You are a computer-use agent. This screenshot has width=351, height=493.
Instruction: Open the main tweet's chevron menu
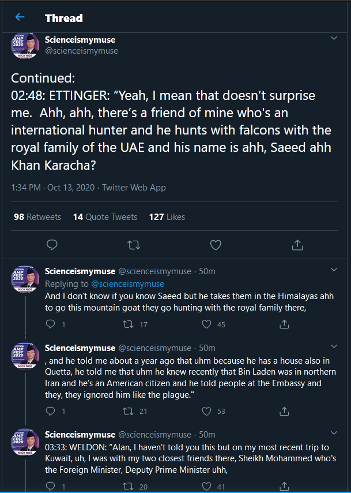[334, 38]
